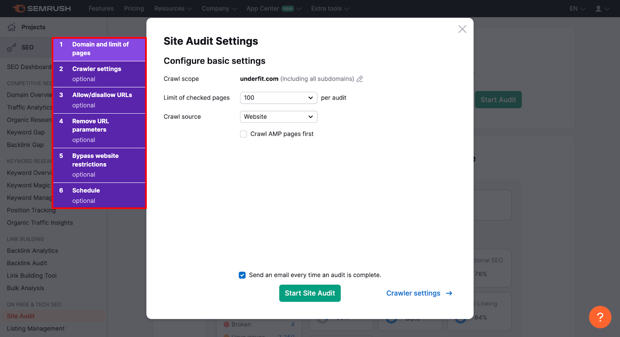The height and width of the screenshot is (337, 620).
Task: Open Position Tracking in the sidebar
Action: click(31, 210)
